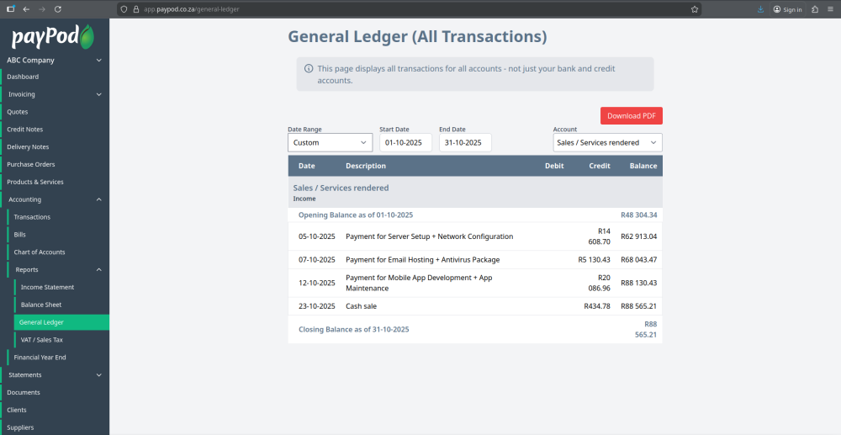Click the Balance column header
This screenshot has height=435, width=841.
(643, 166)
